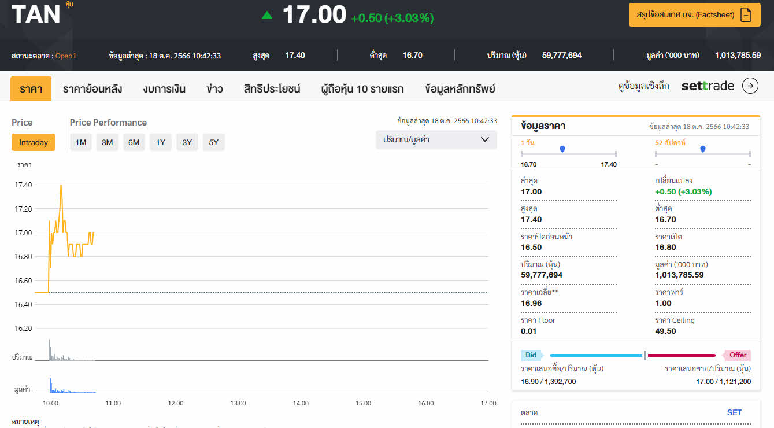
Task: Select 3Y price performance
Action: [187, 142]
